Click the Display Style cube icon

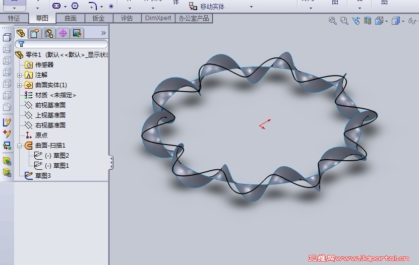point(395,21)
